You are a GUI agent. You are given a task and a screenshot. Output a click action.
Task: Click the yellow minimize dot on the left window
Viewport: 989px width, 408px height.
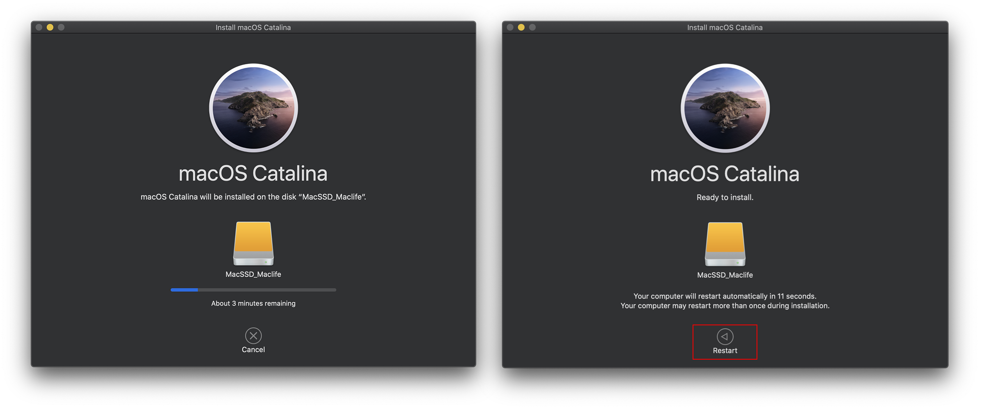click(50, 27)
